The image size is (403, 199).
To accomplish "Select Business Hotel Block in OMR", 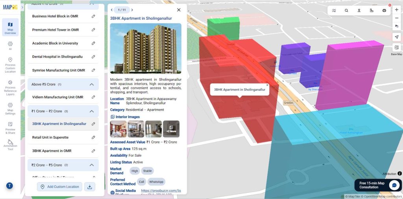I will 55,16.
